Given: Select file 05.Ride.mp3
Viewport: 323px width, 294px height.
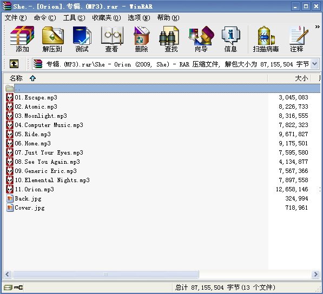Looking at the screenshot, I should (x=32, y=134).
